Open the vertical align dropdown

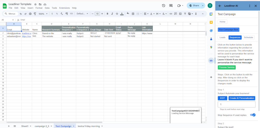click(x=152, y=14)
